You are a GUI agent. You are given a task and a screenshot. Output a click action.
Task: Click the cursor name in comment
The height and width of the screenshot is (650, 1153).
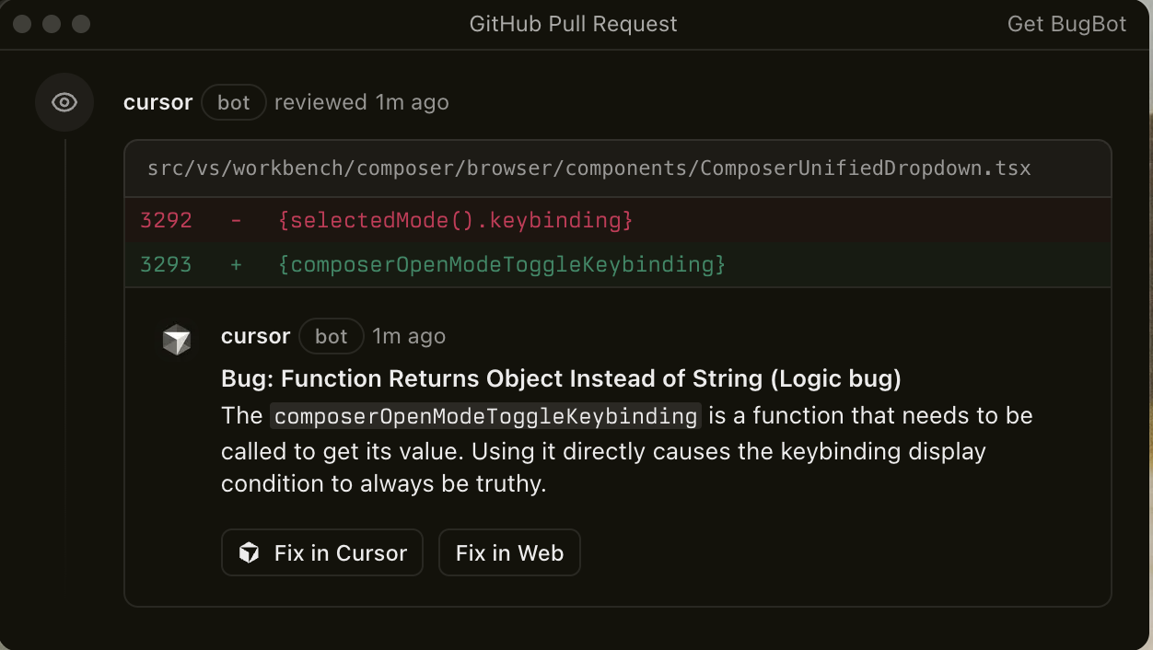(255, 336)
